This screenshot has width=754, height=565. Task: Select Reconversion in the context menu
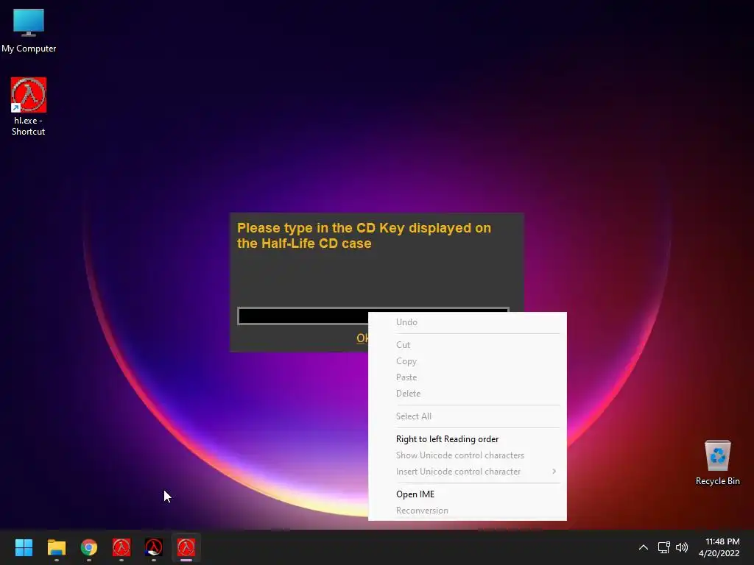[x=468, y=511]
